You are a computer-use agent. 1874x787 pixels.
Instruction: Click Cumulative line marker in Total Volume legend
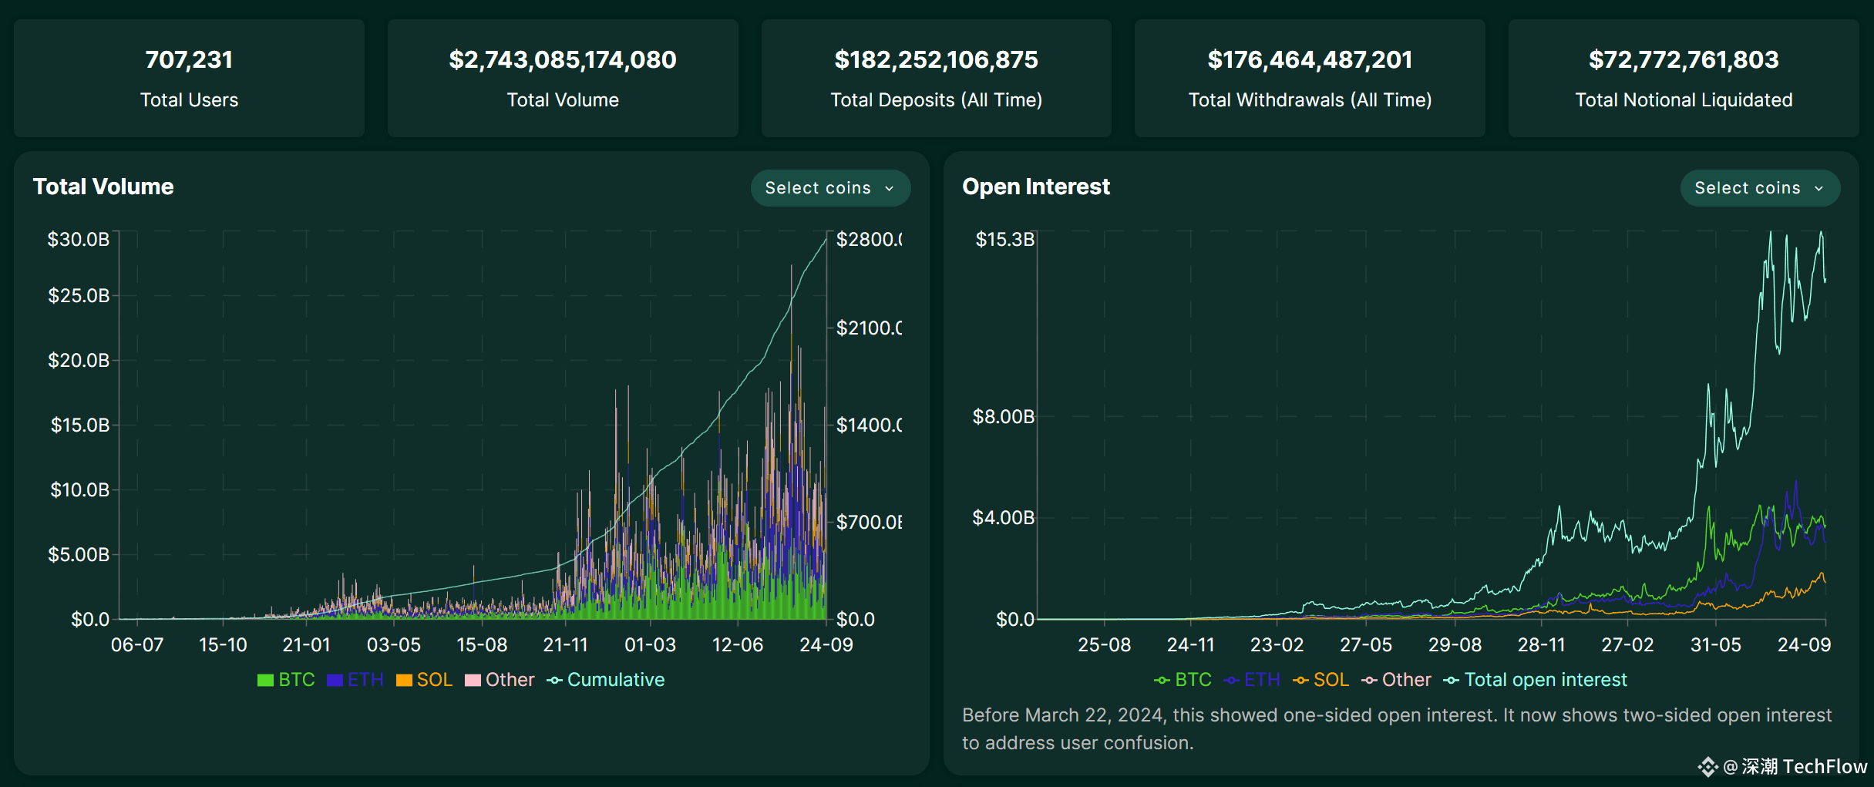pos(555,680)
